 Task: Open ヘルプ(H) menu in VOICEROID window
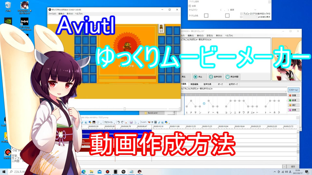[229, 36]
